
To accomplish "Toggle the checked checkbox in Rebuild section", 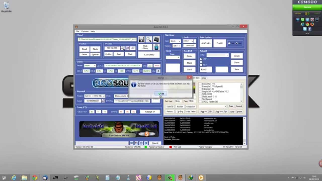I will click(201, 59).
